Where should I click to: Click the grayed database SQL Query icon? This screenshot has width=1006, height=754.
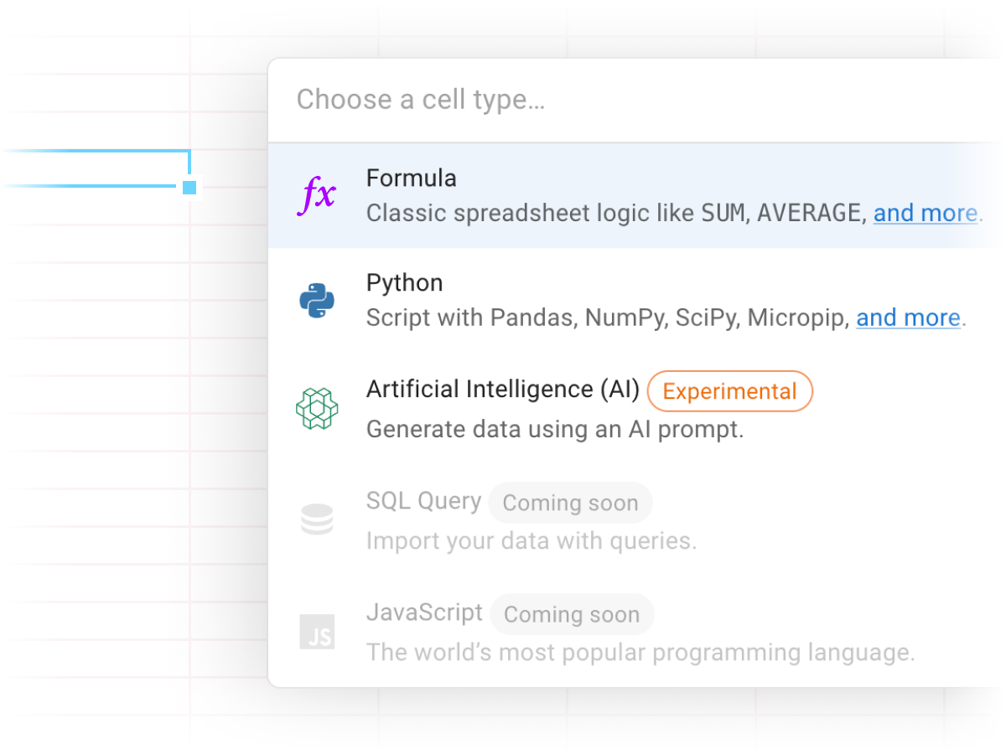(317, 519)
